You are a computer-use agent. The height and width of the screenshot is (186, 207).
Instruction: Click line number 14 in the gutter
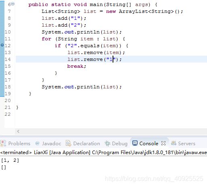point(8,59)
